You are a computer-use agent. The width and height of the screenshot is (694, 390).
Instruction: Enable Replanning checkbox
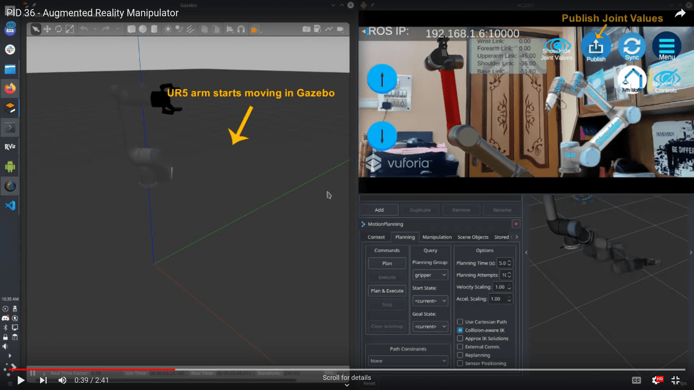(460, 355)
